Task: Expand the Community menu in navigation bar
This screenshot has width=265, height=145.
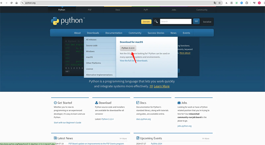Action: pyautogui.click(x=135, y=33)
